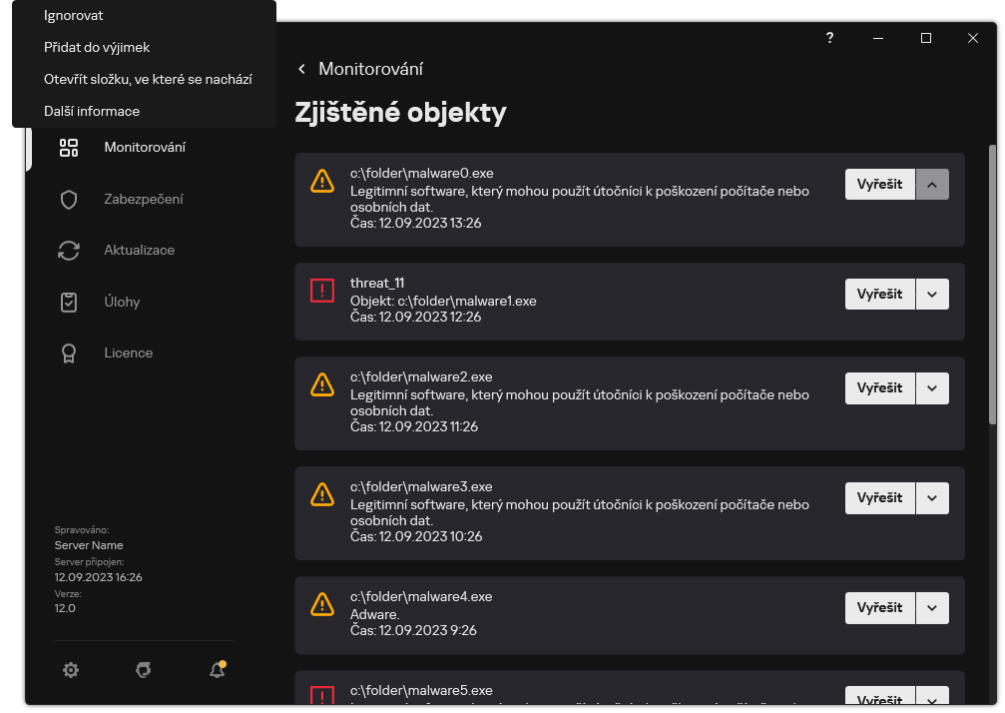Collapse the malware0.exe details chevron

[932, 184]
